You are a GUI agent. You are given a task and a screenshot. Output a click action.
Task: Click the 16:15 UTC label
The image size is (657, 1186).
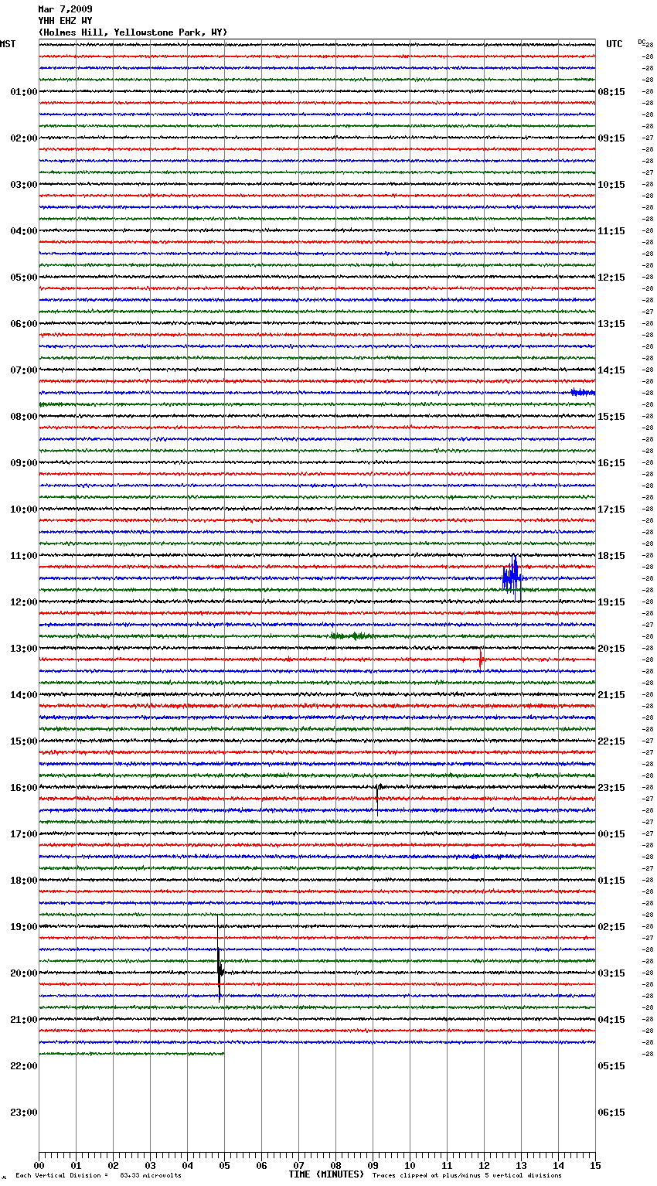coord(611,463)
